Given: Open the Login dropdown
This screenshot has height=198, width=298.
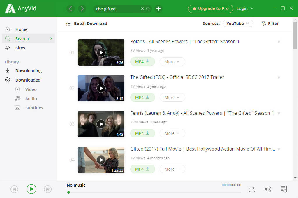Looking at the screenshot, I should point(245,8).
